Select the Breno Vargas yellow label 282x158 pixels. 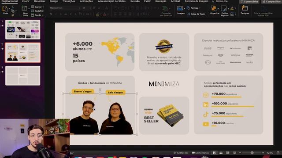(83, 91)
